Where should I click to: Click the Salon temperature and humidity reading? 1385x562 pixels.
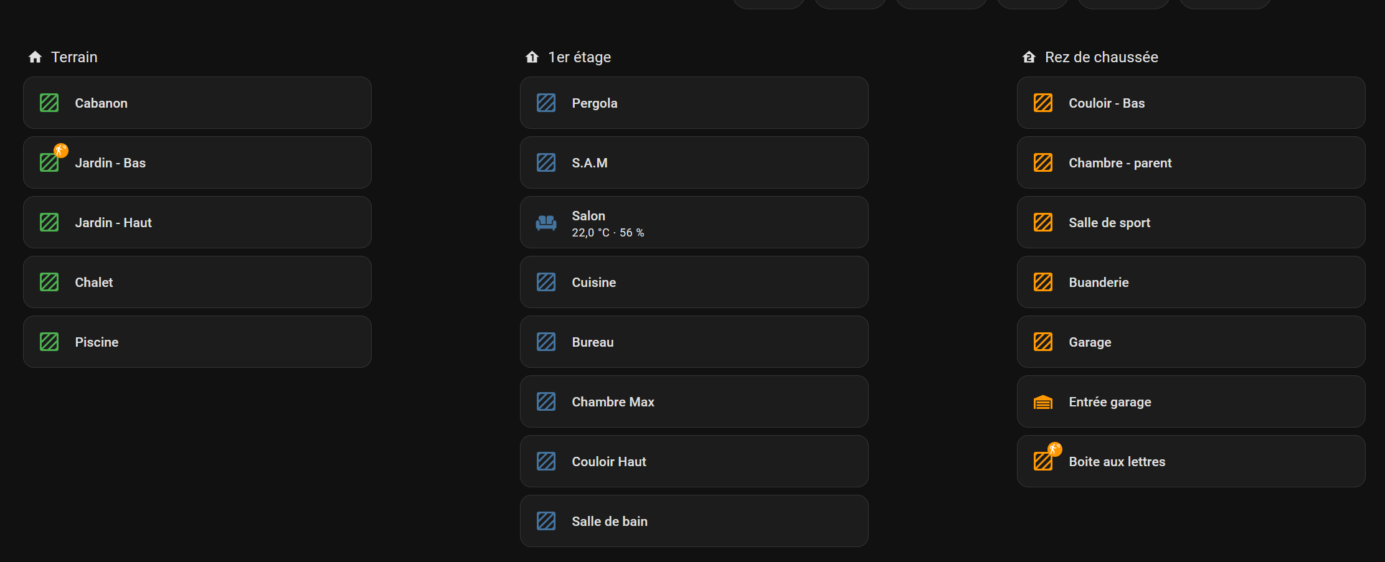[608, 233]
